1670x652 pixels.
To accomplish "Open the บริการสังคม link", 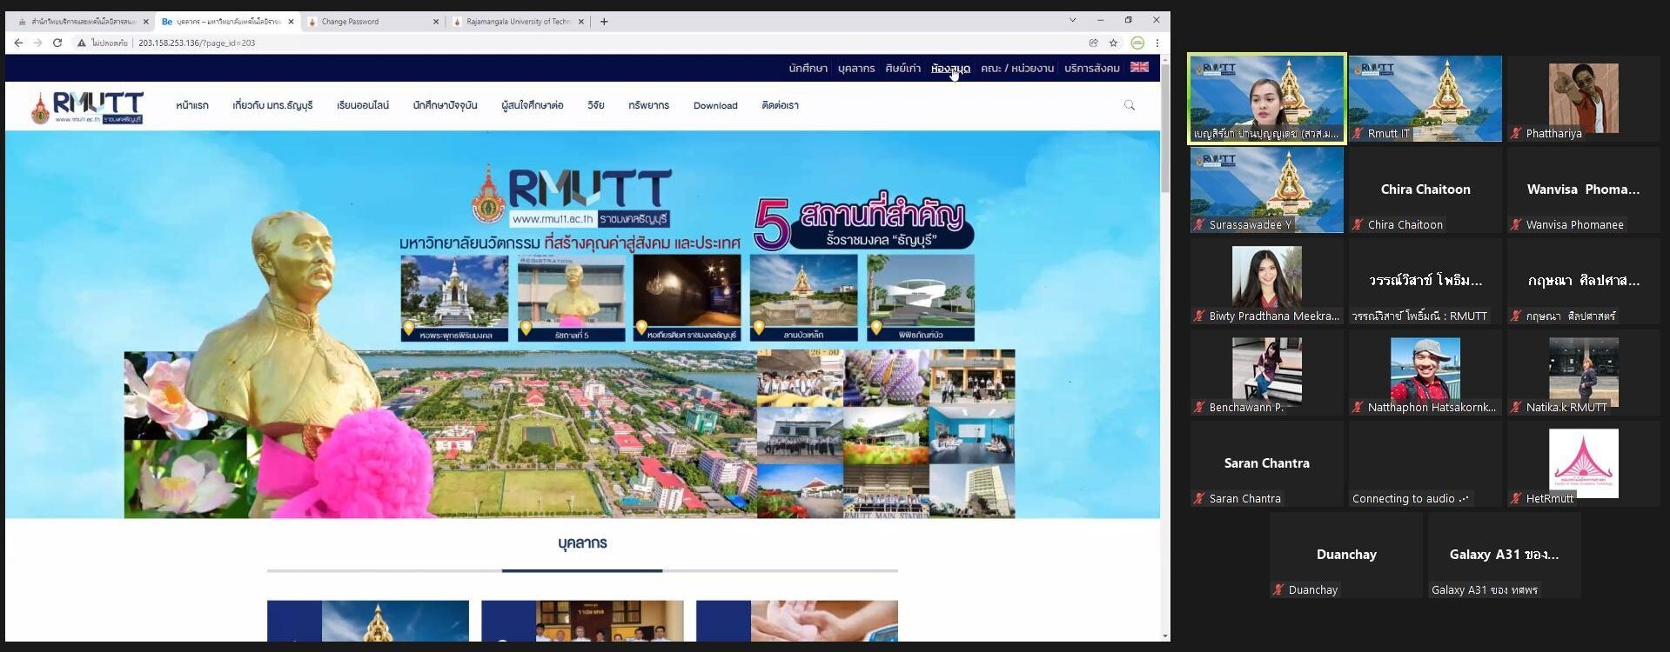I will (x=1091, y=68).
